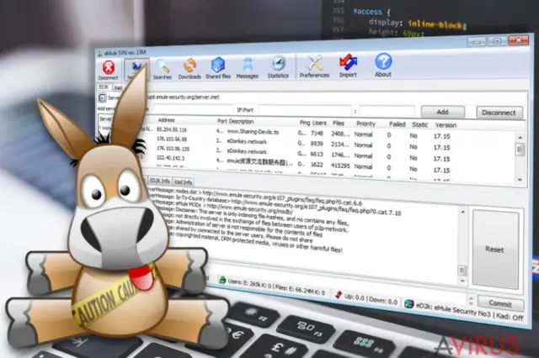539x358 pixels.
Task: Select the server at address 176.103.56.98
Action: pos(172,139)
